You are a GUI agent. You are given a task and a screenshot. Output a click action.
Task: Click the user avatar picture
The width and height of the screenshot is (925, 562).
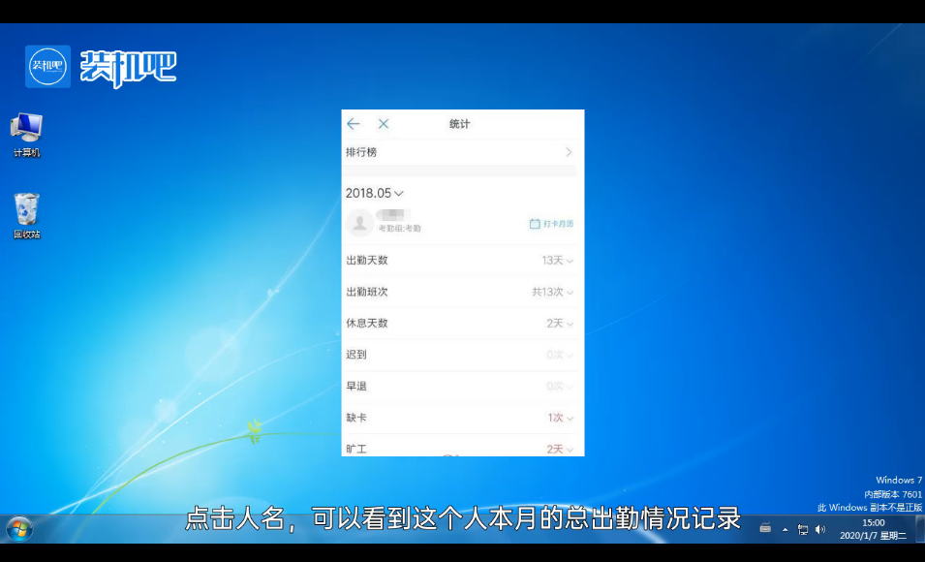(x=360, y=223)
